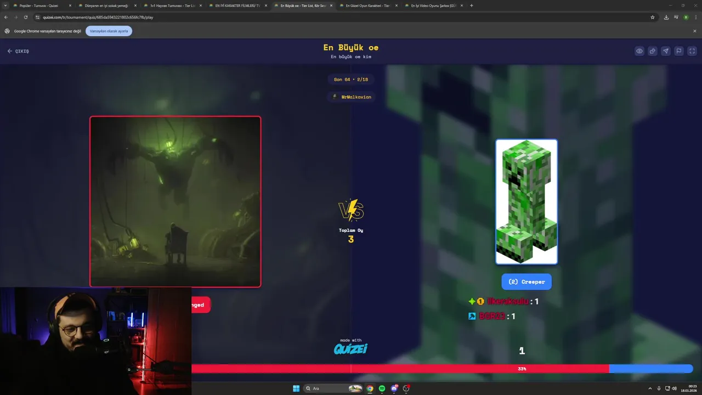Click the partially hidden red label button
Image resolution: width=702 pixels, height=395 pixels.
click(x=201, y=305)
